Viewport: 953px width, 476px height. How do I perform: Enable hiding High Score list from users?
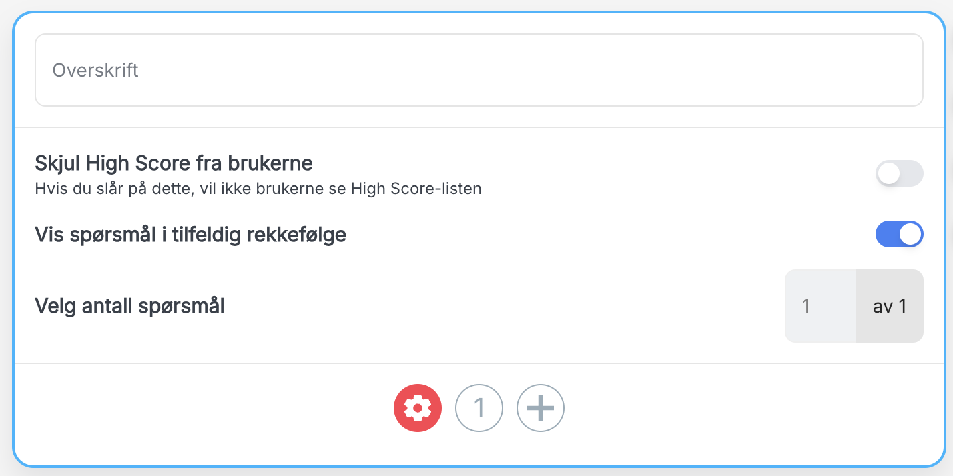coord(900,173)
